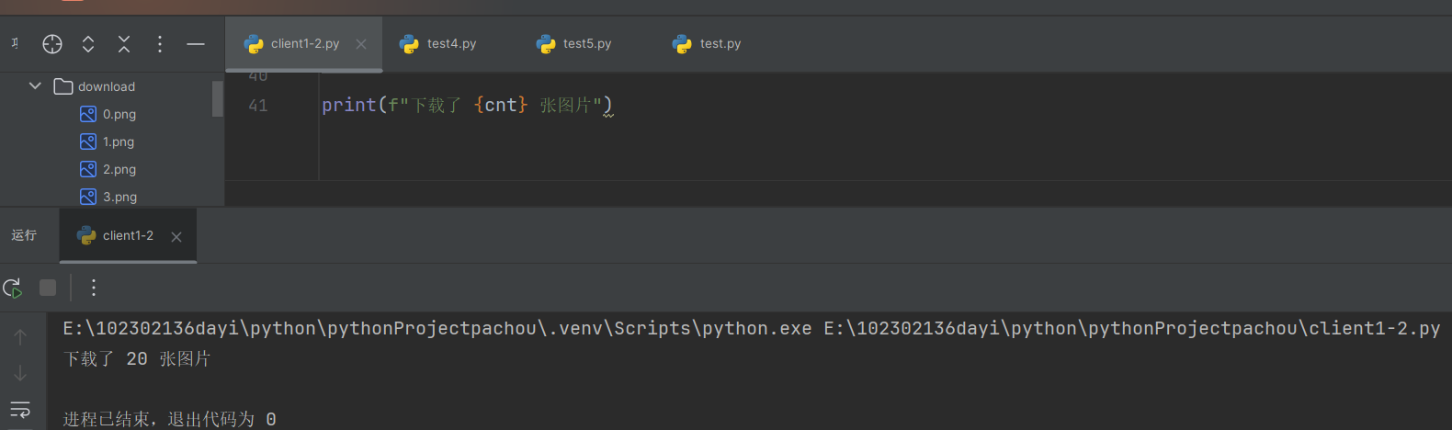
Task: Click the project tree scrollbar thumb
Action: point(218,98)
